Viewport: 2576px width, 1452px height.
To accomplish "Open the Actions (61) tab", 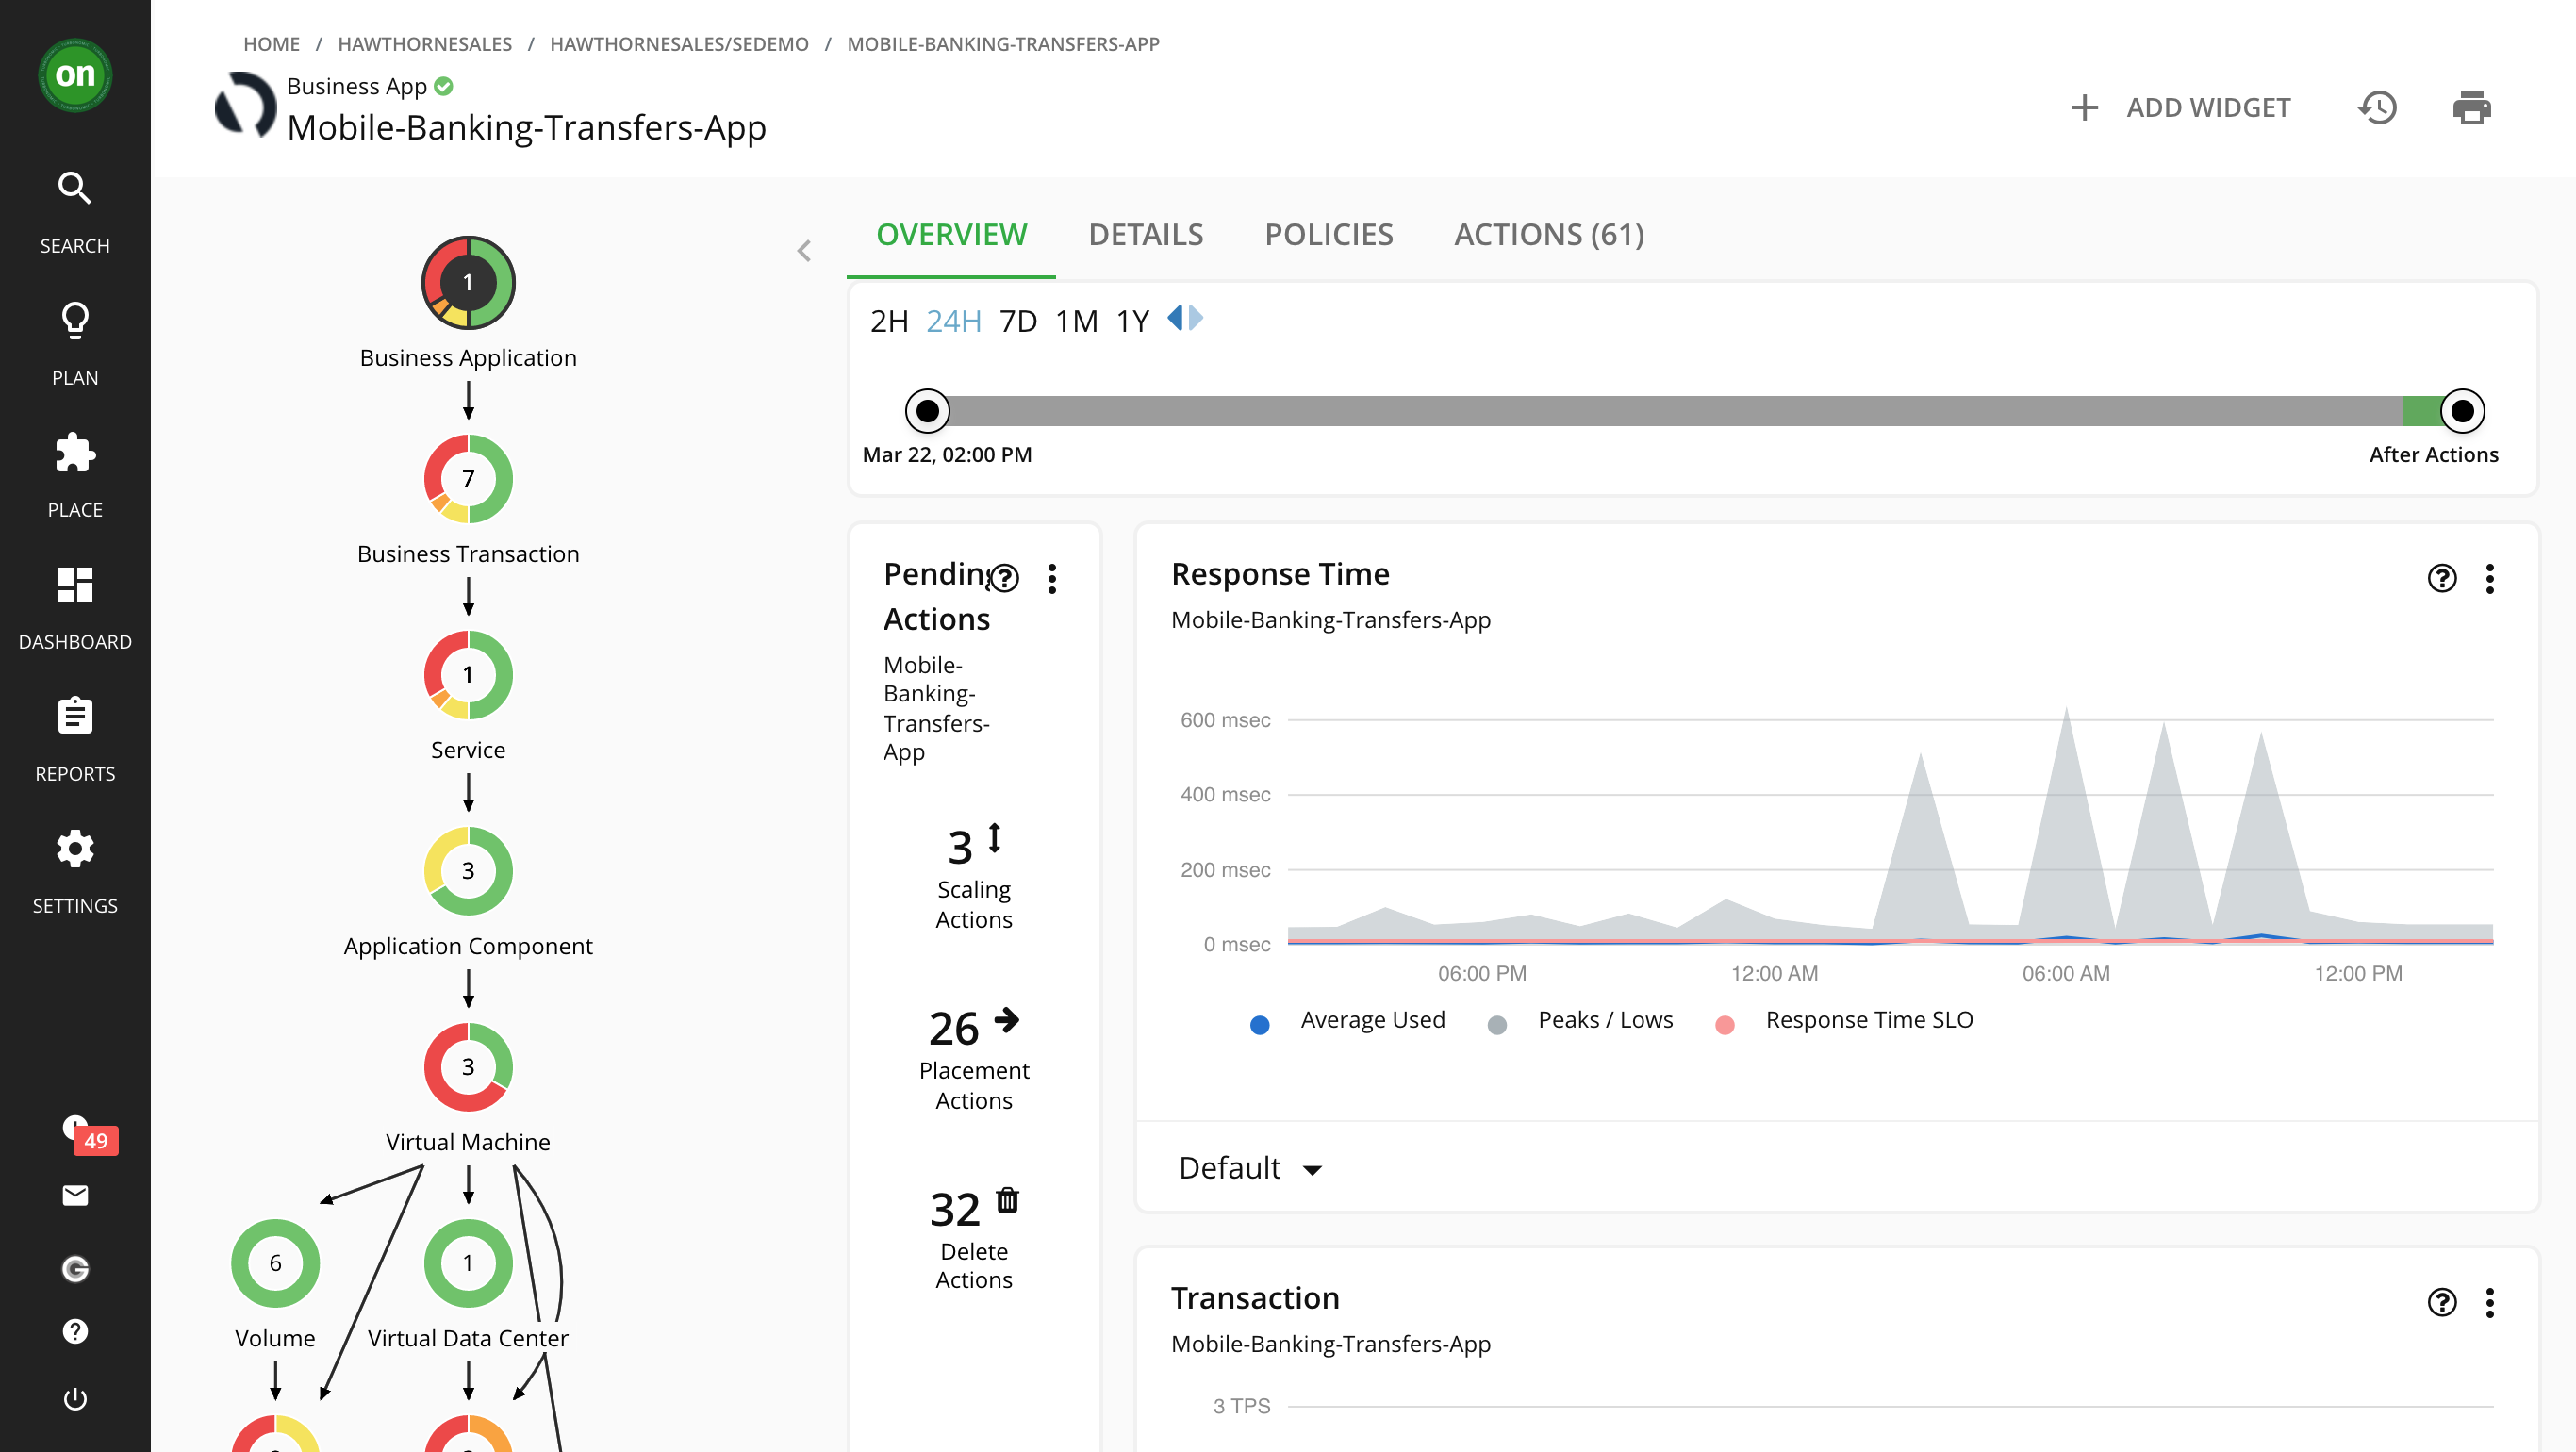I will [1548, 234].
